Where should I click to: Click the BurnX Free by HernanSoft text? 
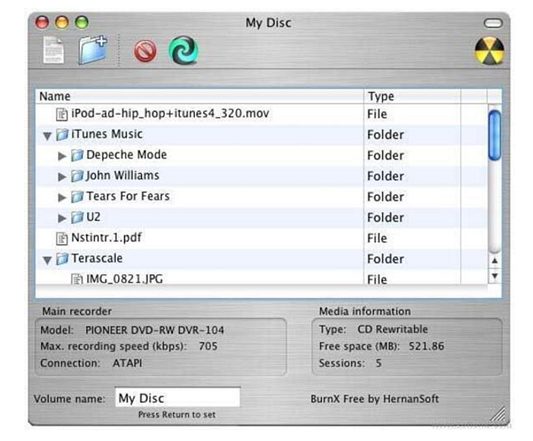click(375, 399)
